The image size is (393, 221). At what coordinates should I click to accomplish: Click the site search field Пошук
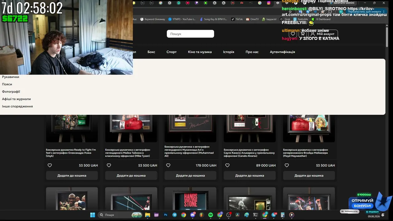click(190, 34)
